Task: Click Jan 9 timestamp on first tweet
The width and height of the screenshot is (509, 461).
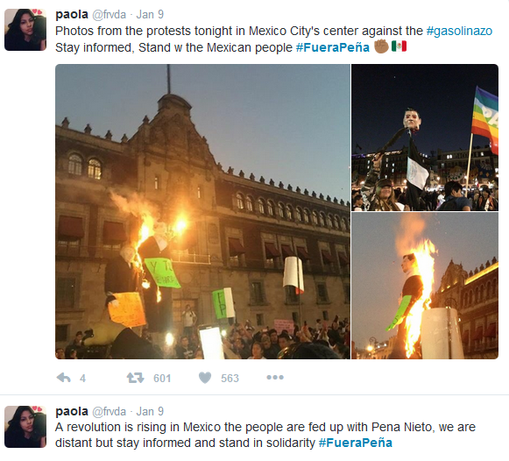Action: pos(150,14)
